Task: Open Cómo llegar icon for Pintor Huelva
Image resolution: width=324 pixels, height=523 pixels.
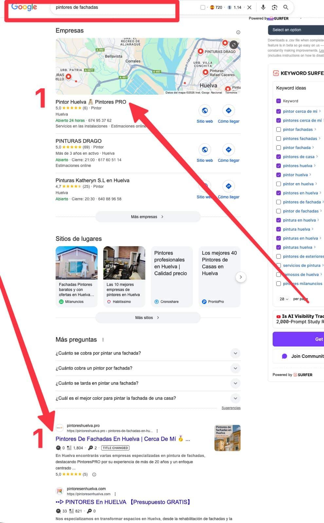Action: coord(229,110)
